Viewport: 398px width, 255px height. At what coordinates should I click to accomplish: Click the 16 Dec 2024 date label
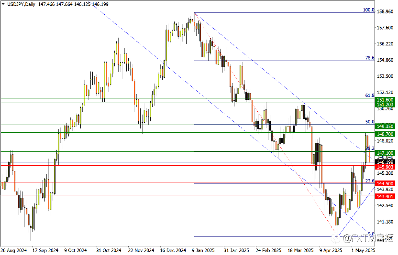pos(173,250)
